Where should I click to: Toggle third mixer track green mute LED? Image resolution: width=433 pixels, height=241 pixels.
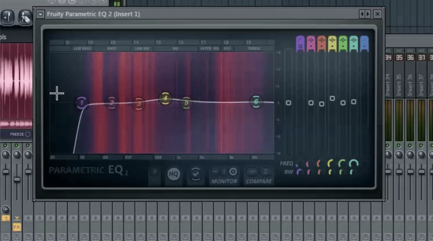[28, 146]
